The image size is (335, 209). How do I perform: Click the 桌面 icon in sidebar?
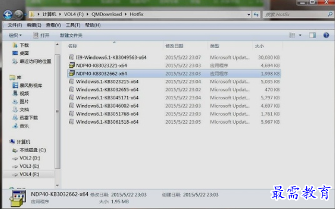15,53
